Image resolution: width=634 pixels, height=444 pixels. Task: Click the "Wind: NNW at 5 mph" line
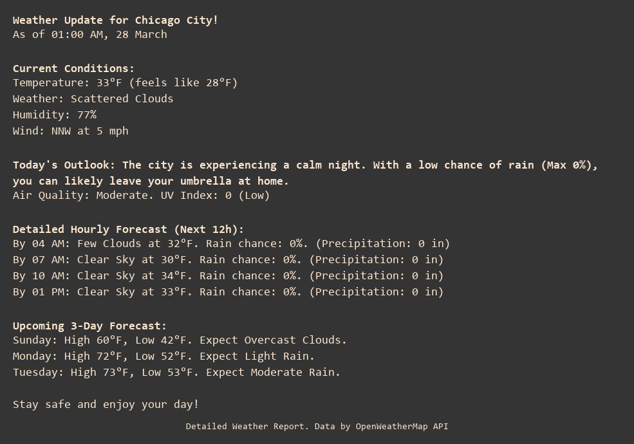(70, 131)
